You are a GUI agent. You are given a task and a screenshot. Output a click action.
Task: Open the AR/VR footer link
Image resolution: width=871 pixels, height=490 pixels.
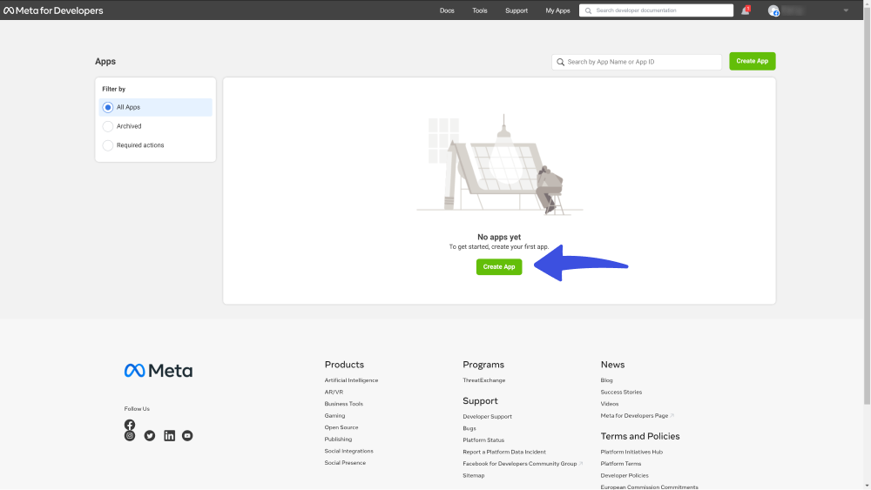334,392
